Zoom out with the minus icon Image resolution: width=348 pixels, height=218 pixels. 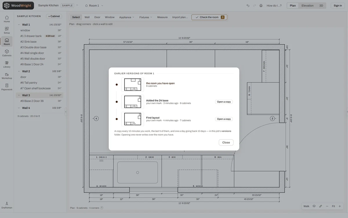pyautogui.click(x=327, y=206)
